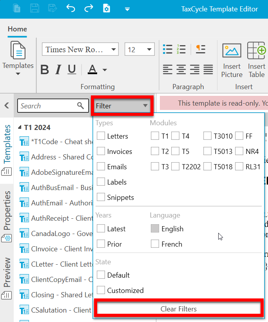268x322 pixels.
Task: Check the T2202 module filter
Action: (x=176, y=166)
